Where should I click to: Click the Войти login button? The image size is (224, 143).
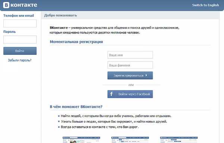pos(20,51)
